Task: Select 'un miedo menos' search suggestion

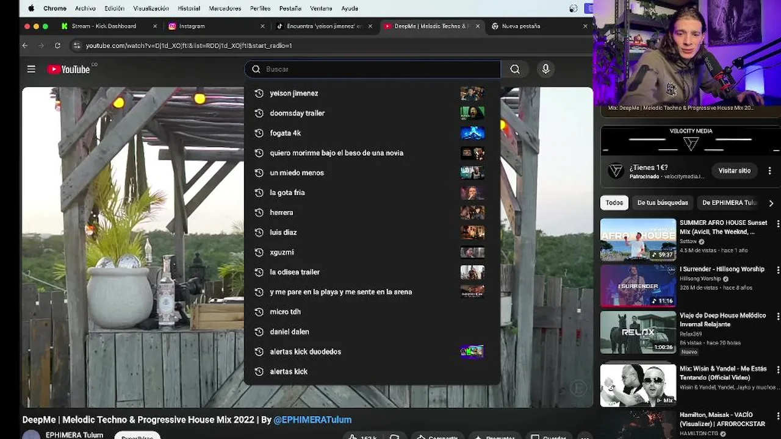Action: pos(372,173)
